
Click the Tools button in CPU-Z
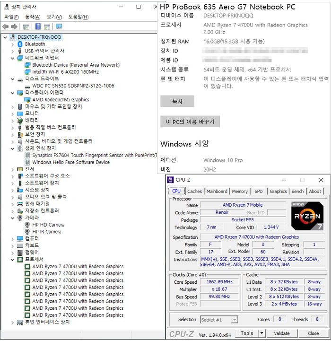pyautogui.click(x=247, y=333)
